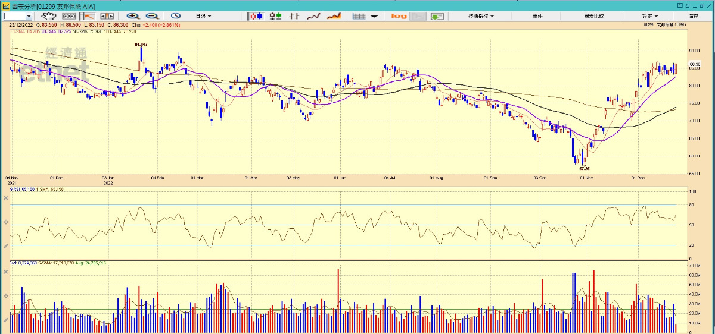This screenshot has width=715, height=334.
Task: Click the zoom out magnifier
Action: pos(151,16)
